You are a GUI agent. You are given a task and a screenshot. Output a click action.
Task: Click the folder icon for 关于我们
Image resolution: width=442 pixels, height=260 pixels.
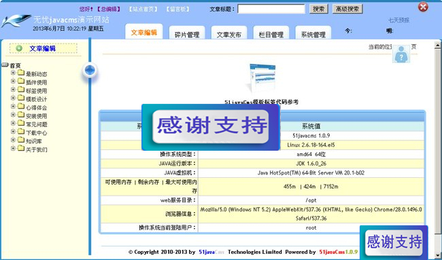[x=21, y=149]
